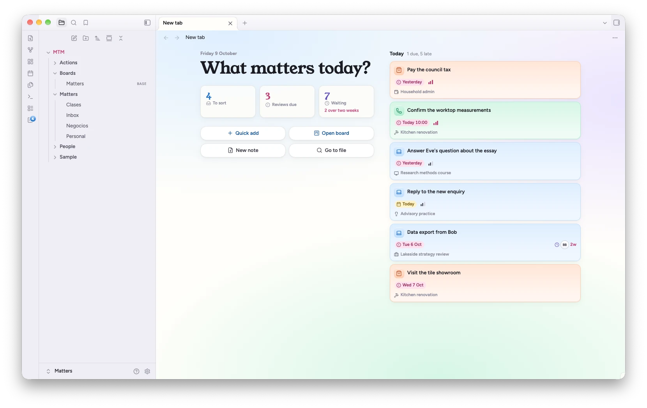Collapse the Boards folder
The height and width of the screenshot is (408, 647).
(x=55, y=73)
